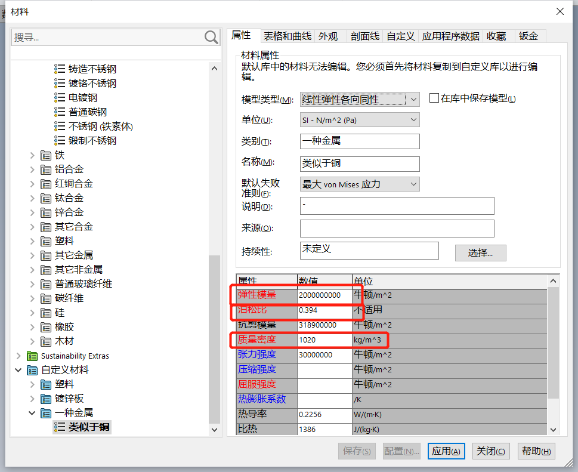Click the 其它非金属 folder icon
Image resolution: width=578 pixels, height=472 pixels.
pos(46,270)
